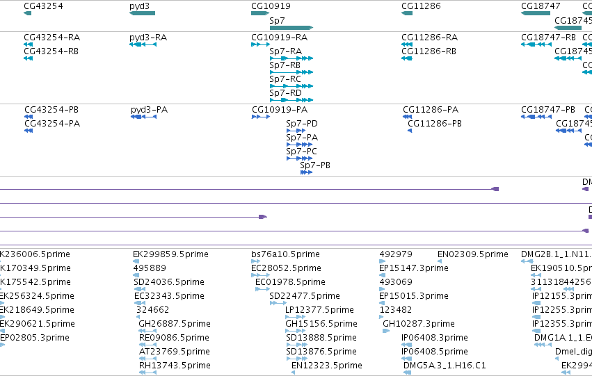Image resolution: width=592 pixels, height=376 pixels.
Task: Click the 324662 feature label
Action: tap(152, 310)
